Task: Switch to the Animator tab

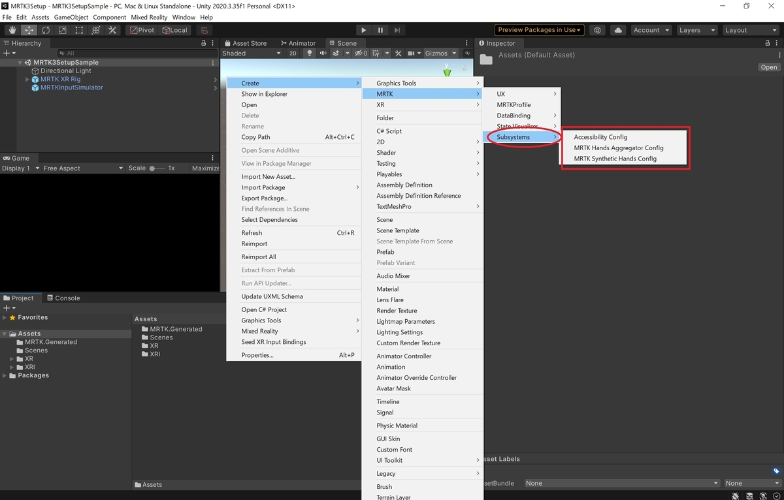Action: point(297,43)
